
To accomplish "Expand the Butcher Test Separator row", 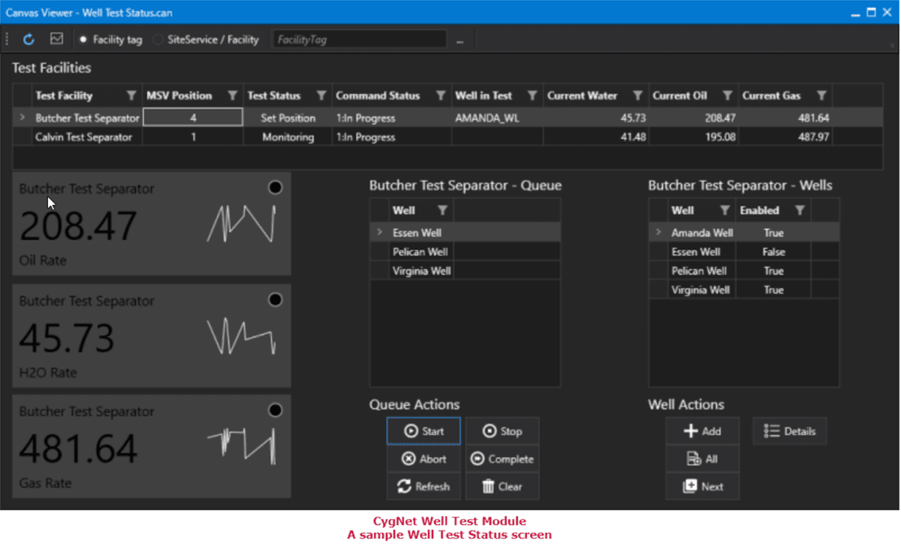I will [x=22, y=118].
